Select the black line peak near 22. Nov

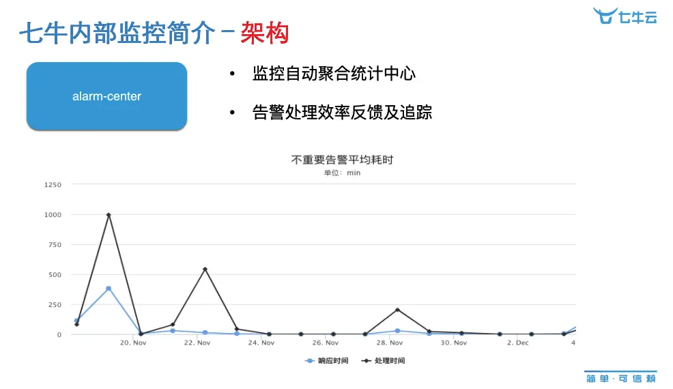205,269
